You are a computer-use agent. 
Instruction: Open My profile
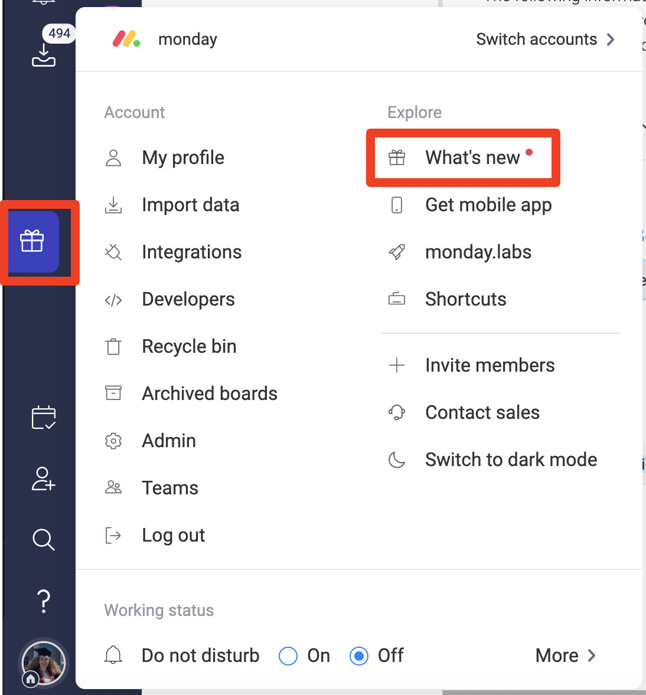[x=183, y=158]
